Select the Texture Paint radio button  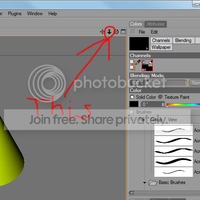[160, 97]
